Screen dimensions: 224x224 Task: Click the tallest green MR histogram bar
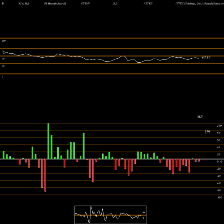pyautogui.click(x=48, y=141)
